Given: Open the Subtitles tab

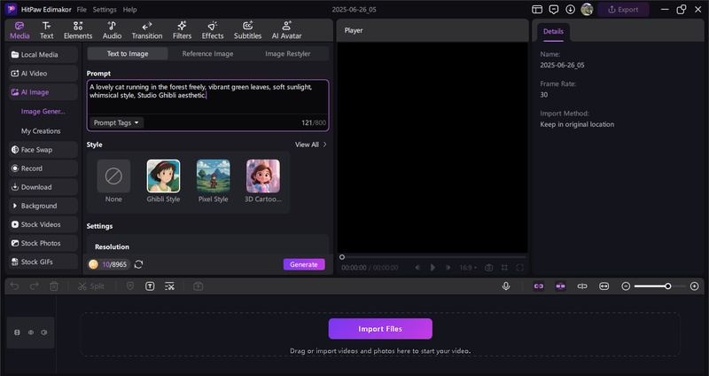Looking at the screenshot, I should coord(247,30).
